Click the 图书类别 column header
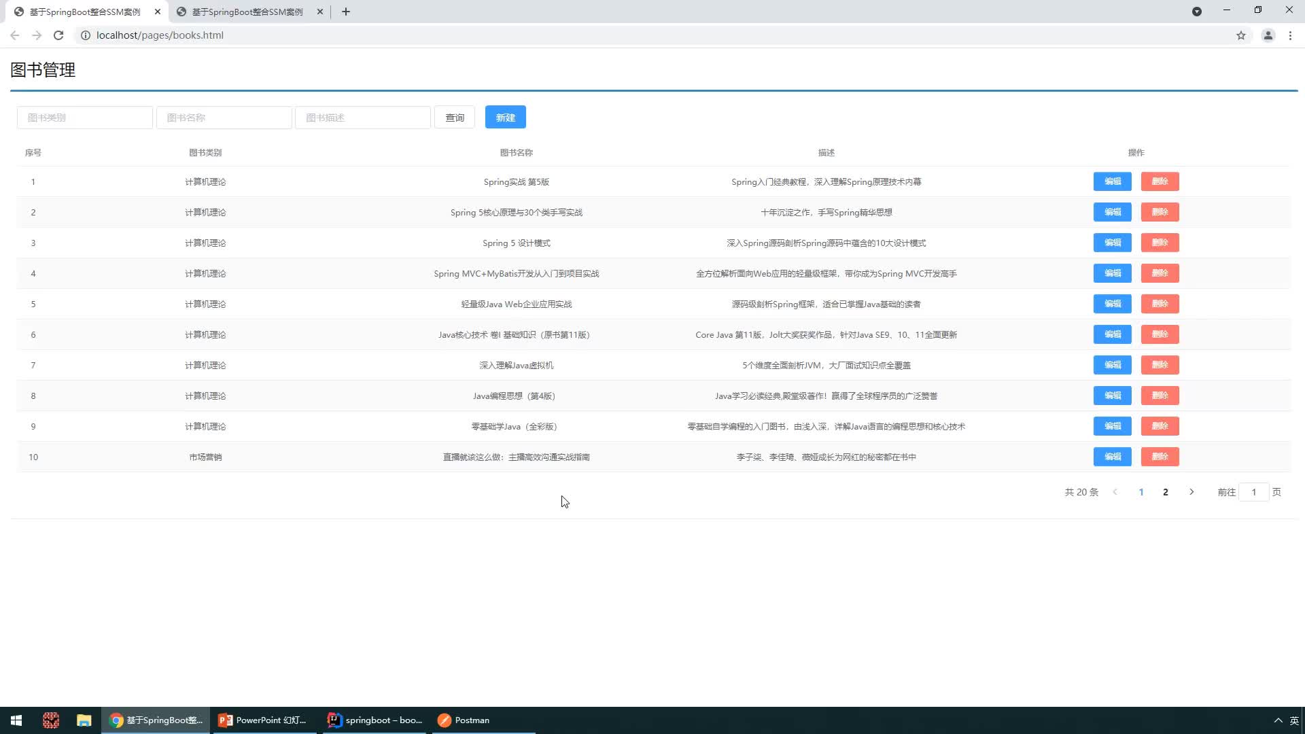The width and height of the screenshot is (1305, 734). [x=205, y=153]
